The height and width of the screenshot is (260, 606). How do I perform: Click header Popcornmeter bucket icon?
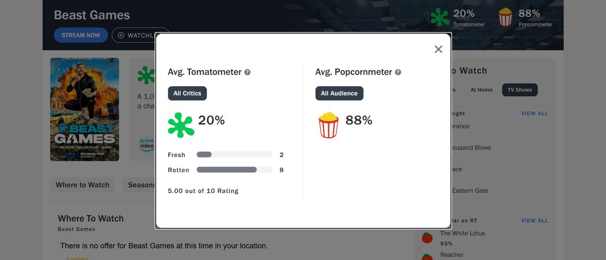tap(506, 17)
